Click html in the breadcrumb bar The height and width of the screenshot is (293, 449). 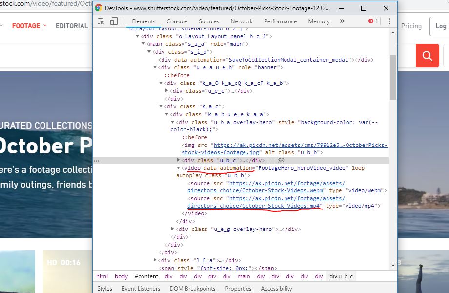(102, 276)
